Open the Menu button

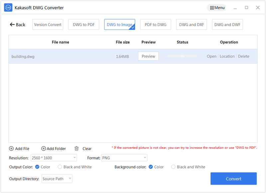pyautogui.click(x=217, y=8)
